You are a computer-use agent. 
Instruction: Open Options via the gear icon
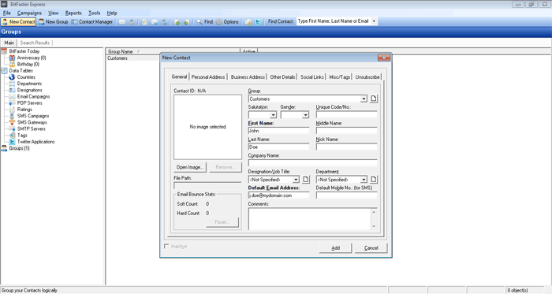pyautogui.click(x=227, y=22)
